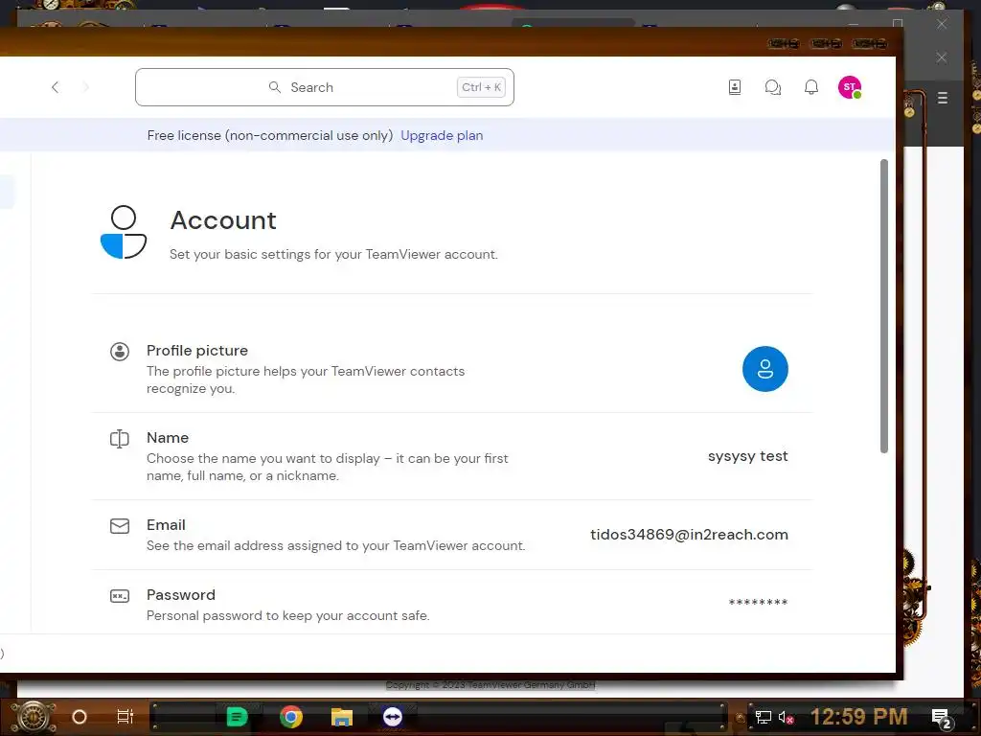Image resolution: width=981 pixels, height=736 pixels.
Task: Open TeamViewer from the taskbar
Action: click(x=392, y=717)
